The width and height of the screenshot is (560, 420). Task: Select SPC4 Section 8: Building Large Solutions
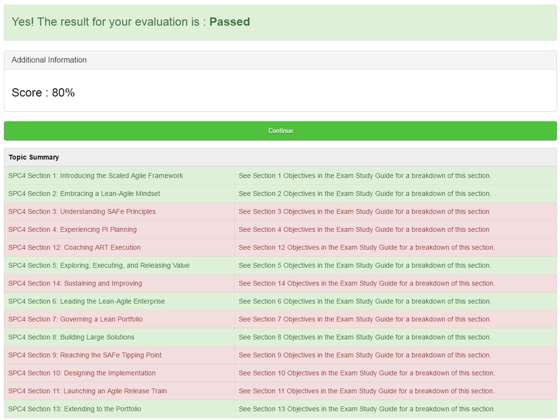click(71, 337)
